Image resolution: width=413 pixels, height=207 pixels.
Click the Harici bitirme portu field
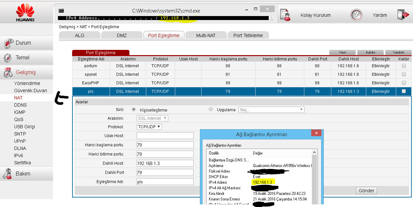tap(165, 154)
